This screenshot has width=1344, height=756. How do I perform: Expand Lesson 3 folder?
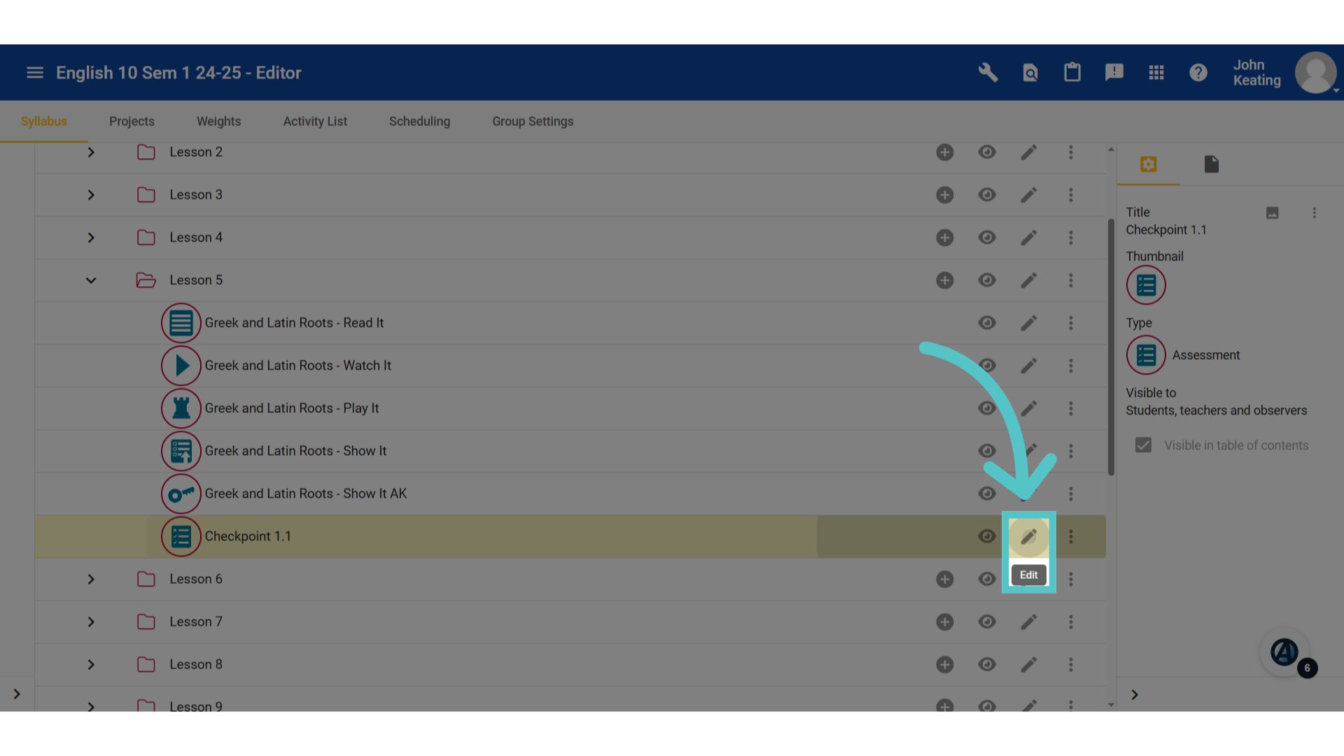click(x=91, y=195)
